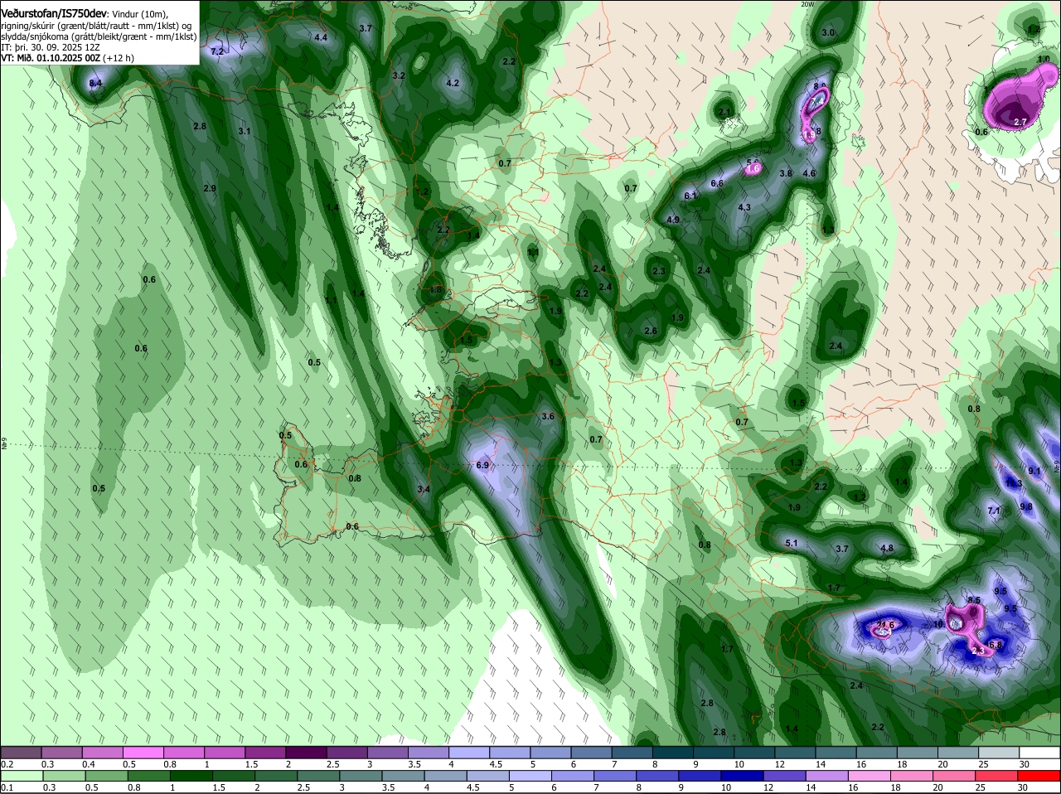Click the 0.4 label of the top legend row
Viewport: 1061px width, 794px height.
88,763
